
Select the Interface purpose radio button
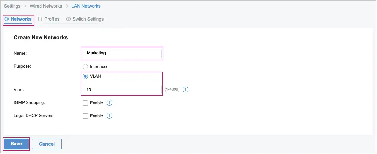[85, 67]
